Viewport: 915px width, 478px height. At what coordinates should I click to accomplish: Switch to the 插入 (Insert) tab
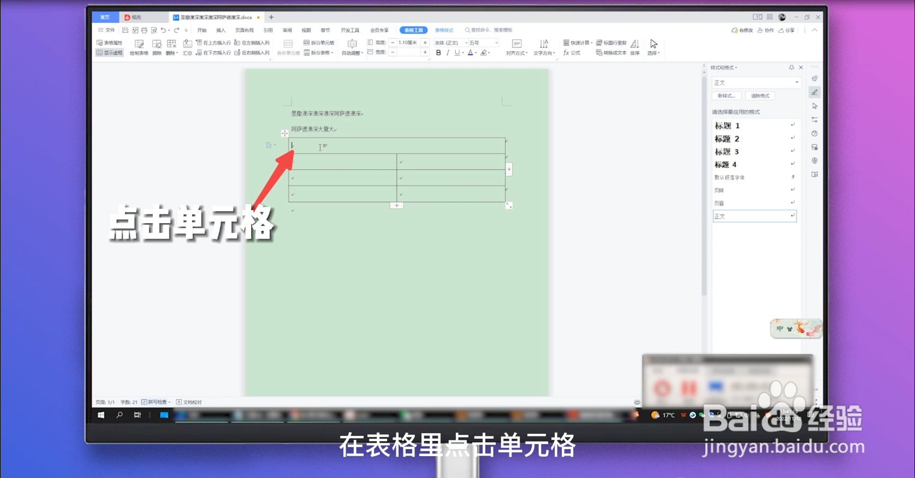[221, 30]
